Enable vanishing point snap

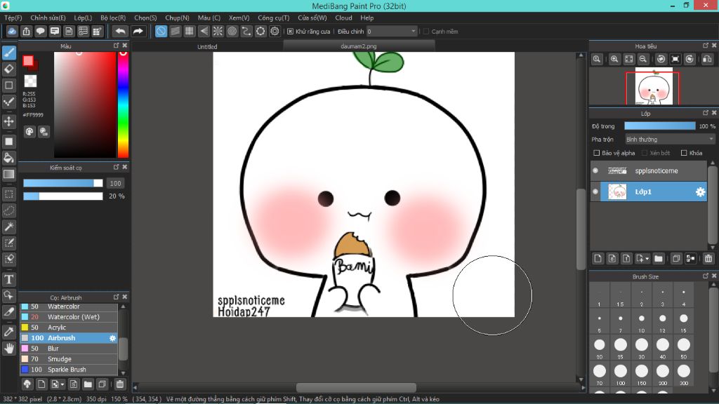[204, 31]
